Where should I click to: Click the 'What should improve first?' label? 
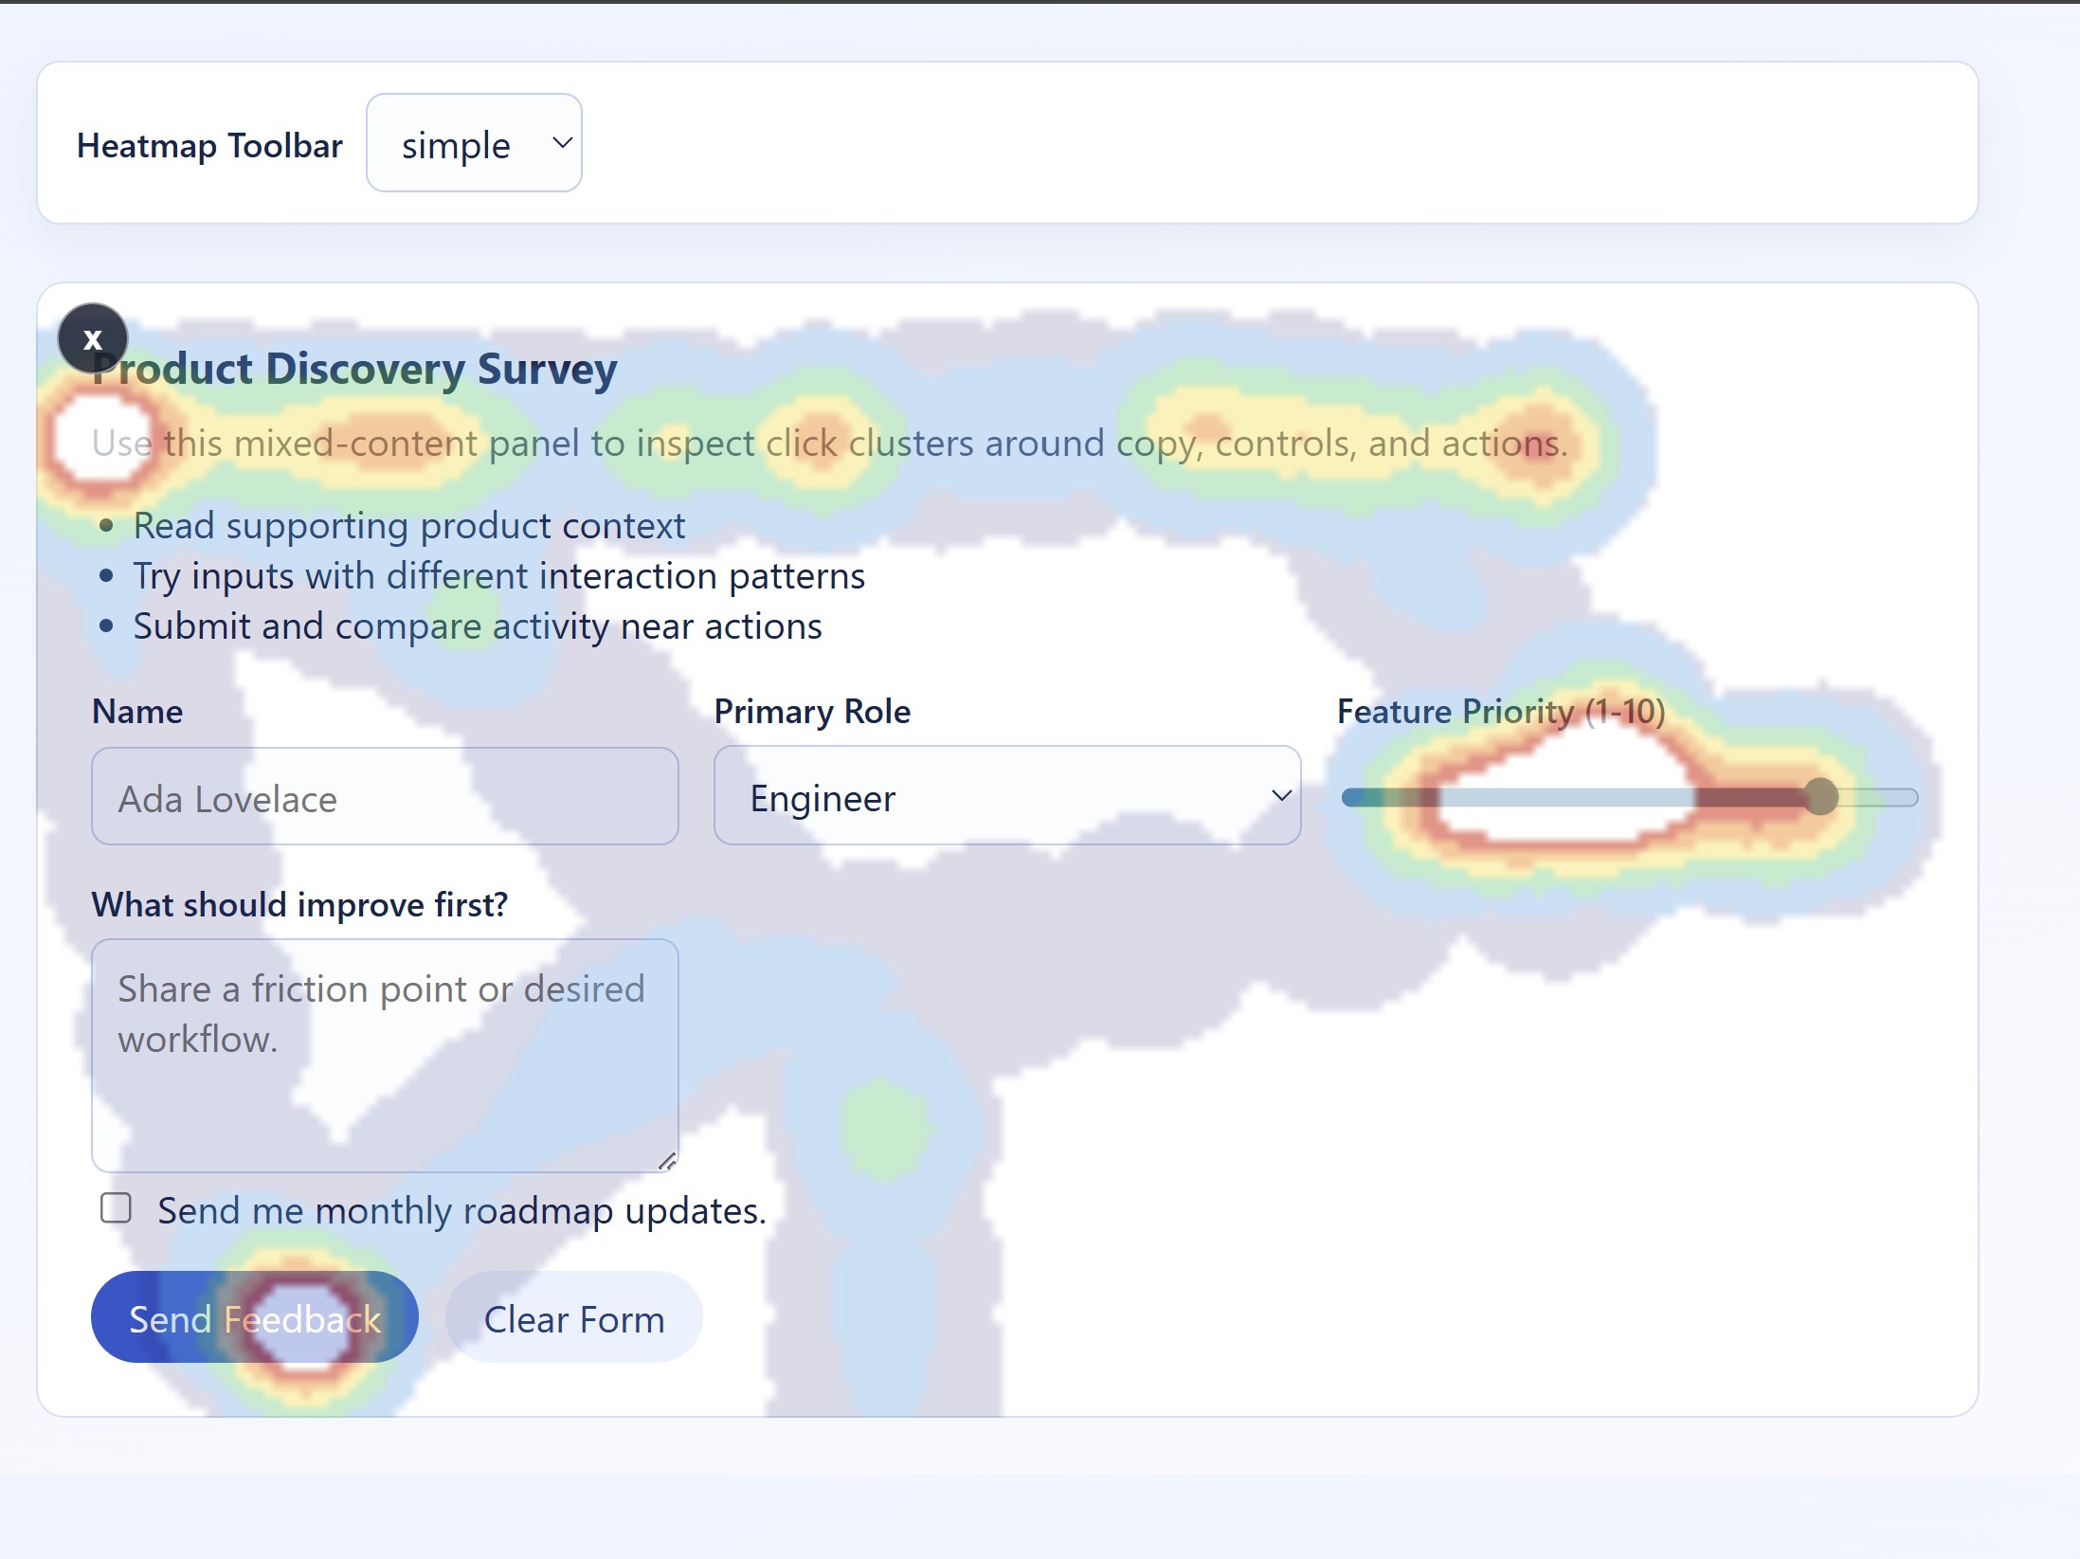[x=299, y=905]
